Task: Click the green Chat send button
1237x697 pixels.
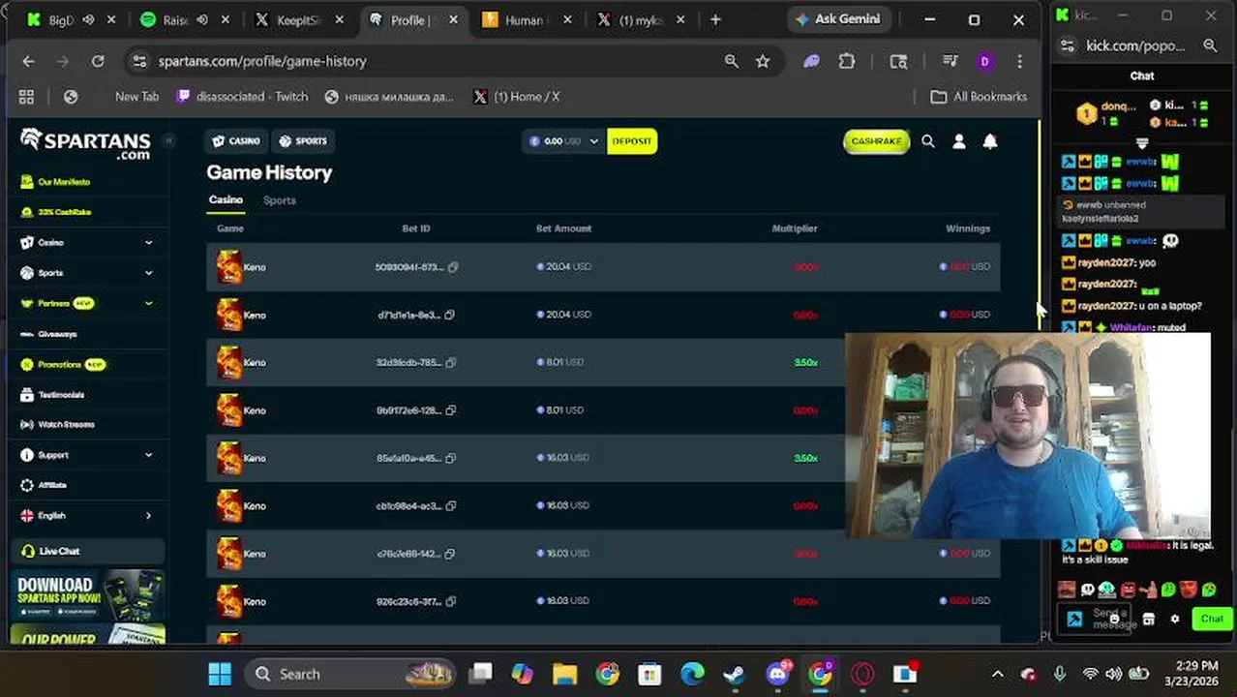Action: 1212,619
